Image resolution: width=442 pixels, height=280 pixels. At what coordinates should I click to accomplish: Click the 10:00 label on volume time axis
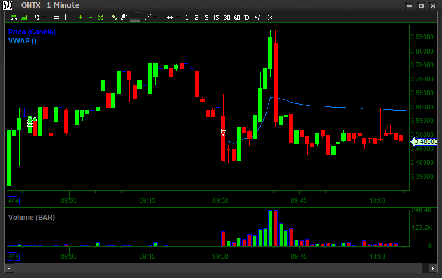pyautogui.click(x=377, y=256)
